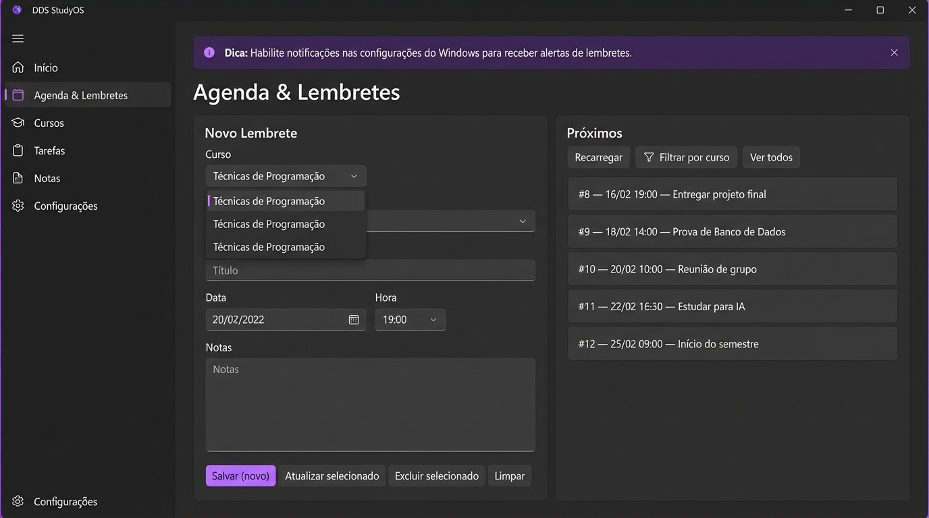
Task: Click the Início home icon
Action: pos(18,67)
